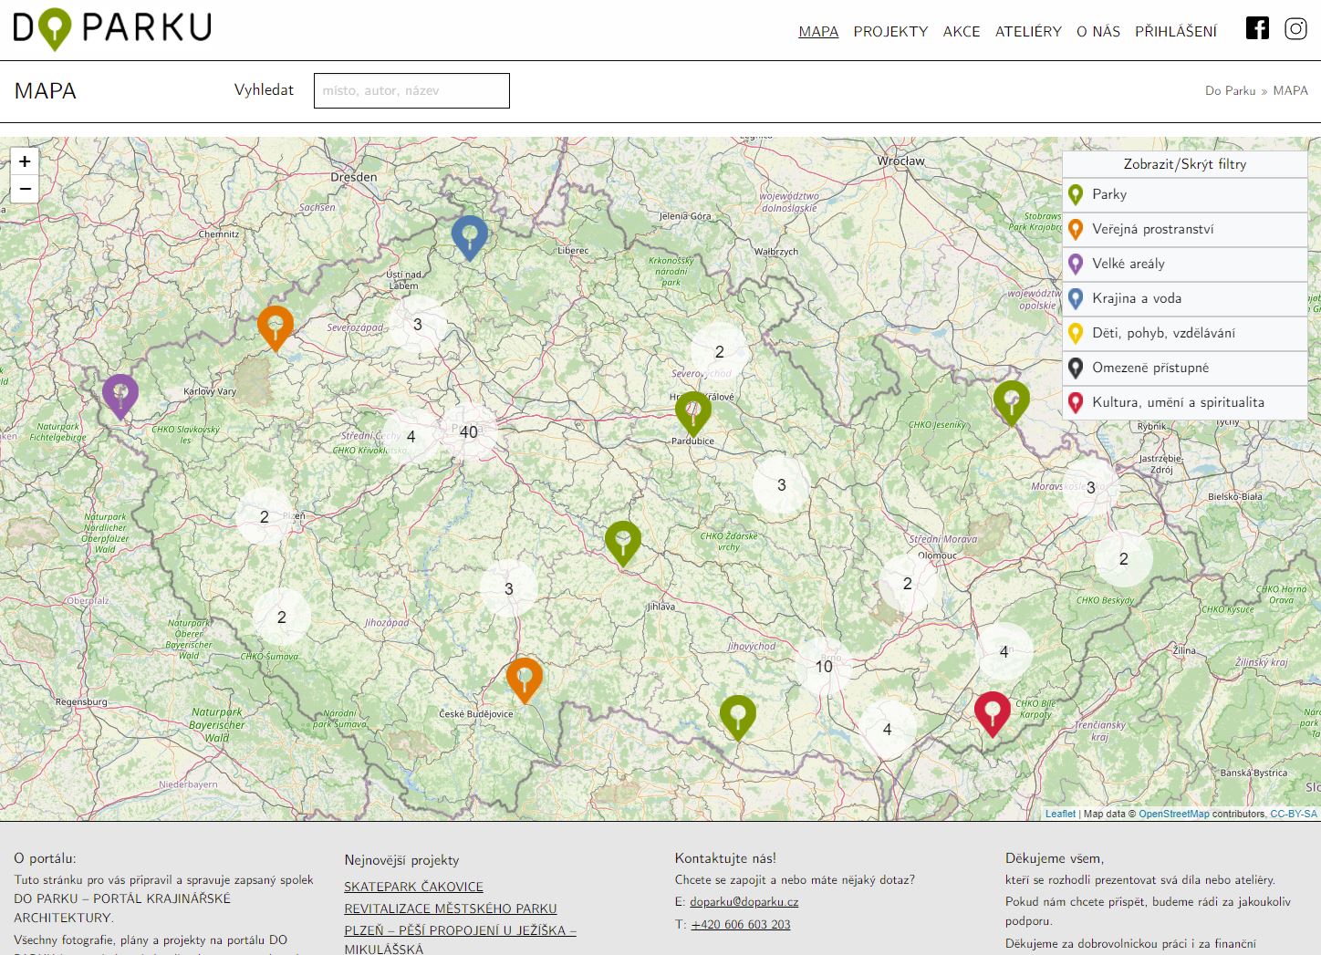Screen dimensions: 1321x955
Task: Click the orange pin near České Budějovice
Action: (525, 679)
